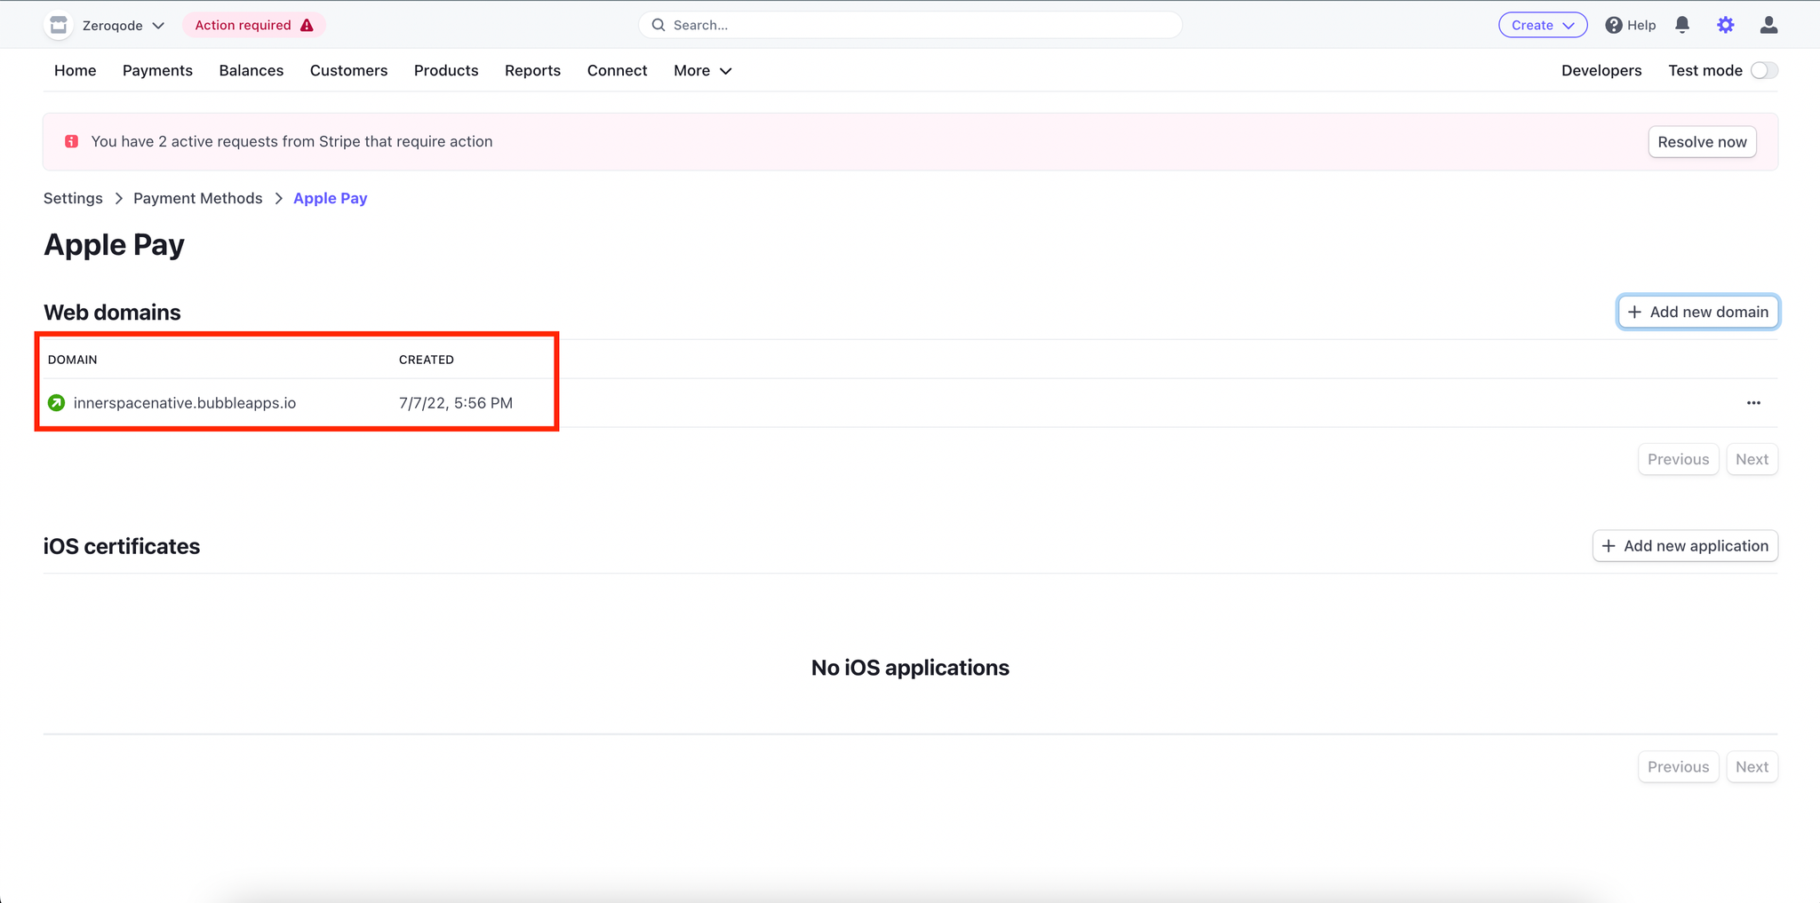Go to Payment Methods breadcrumb
This screenshot has height=903, width=1820.
pos(198,198)
